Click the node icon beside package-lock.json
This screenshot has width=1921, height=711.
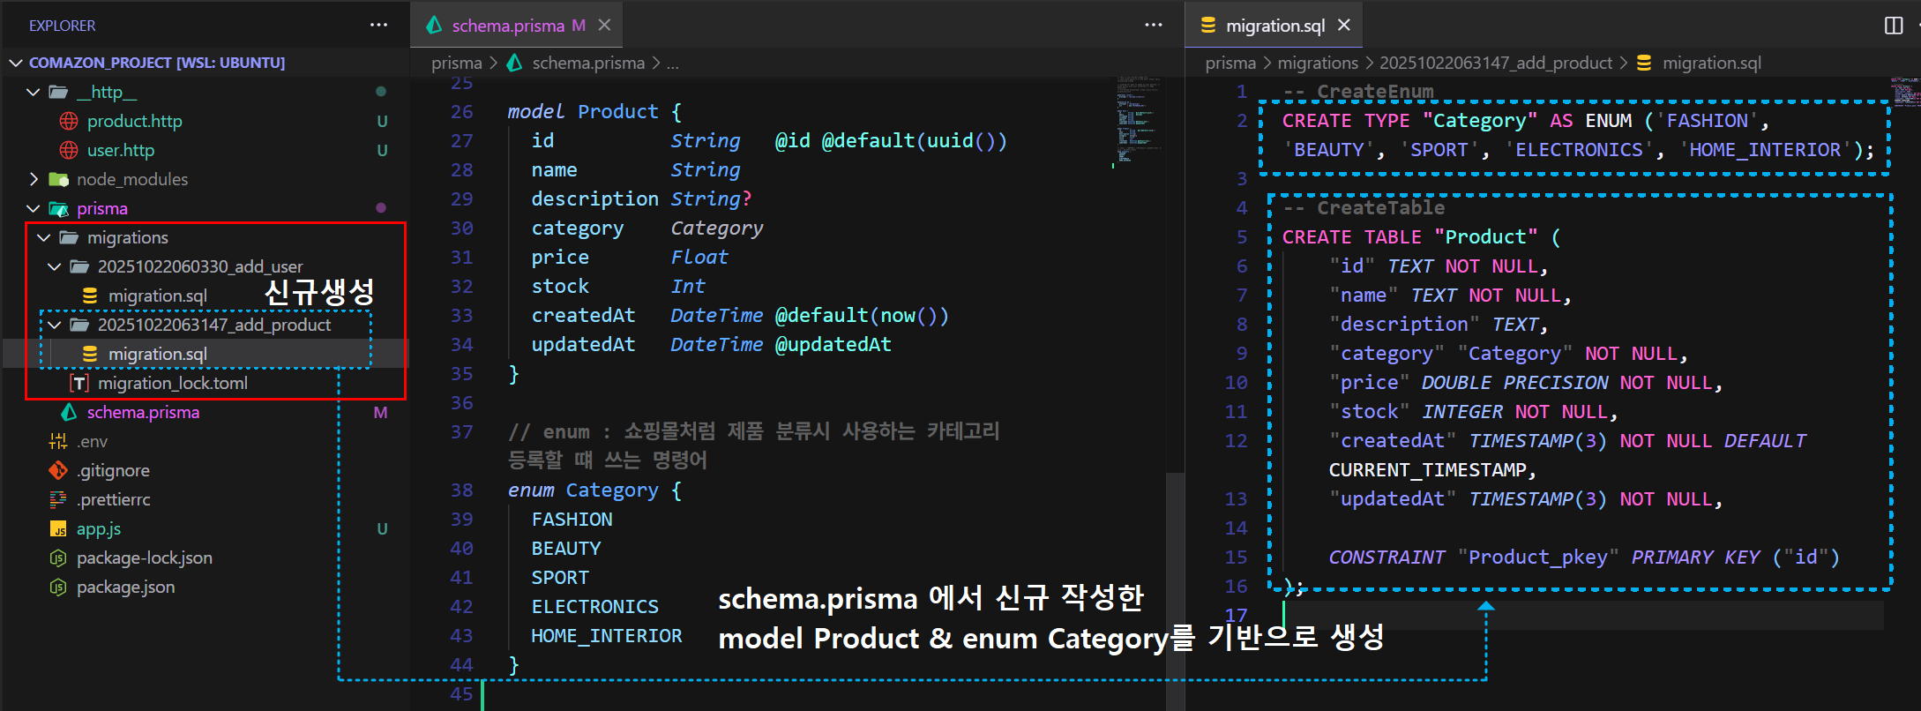pyautogui.click(x=58, y=558)
